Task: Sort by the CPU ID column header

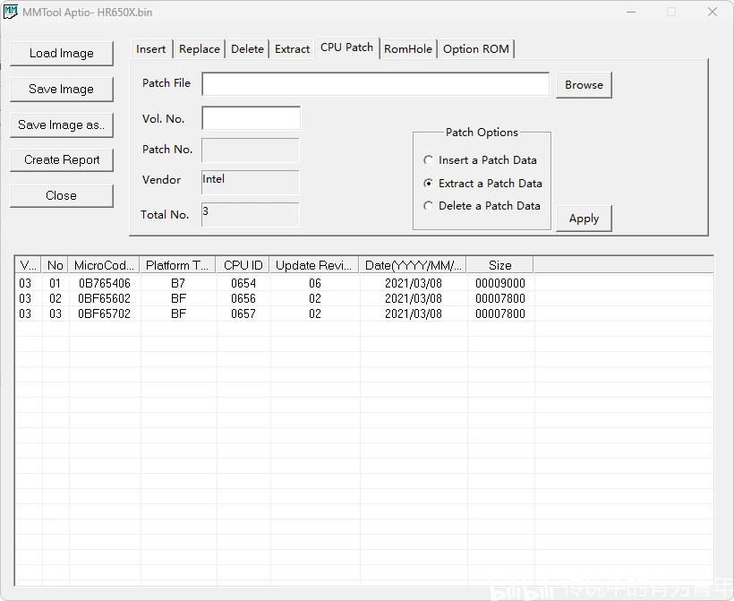Action: 243,265
